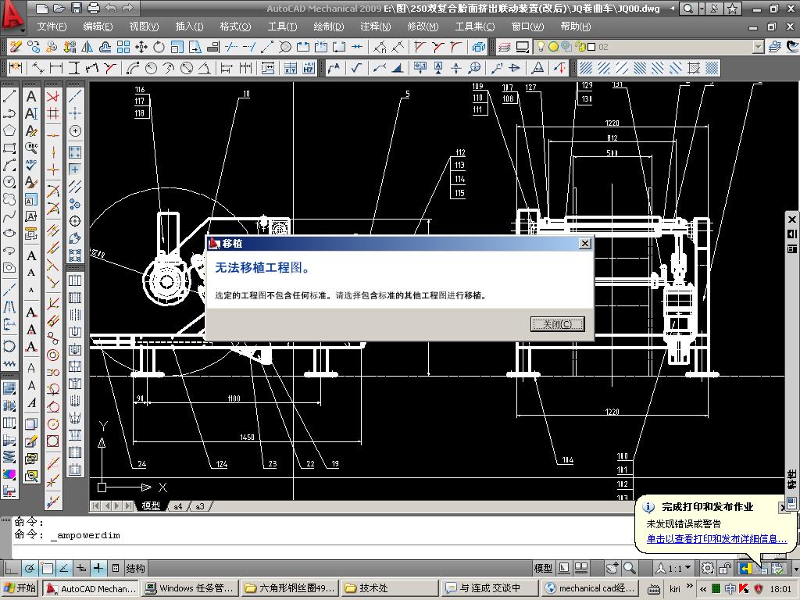Select the Erase tool in modify toolbar
The height and width of the screenshot is (600, 800).
click(x=16, y=48)
